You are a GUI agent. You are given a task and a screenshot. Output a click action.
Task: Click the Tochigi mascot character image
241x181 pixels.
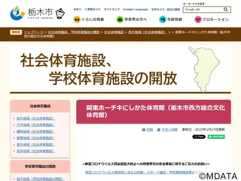pyautogui.click(x=60, y=14)
